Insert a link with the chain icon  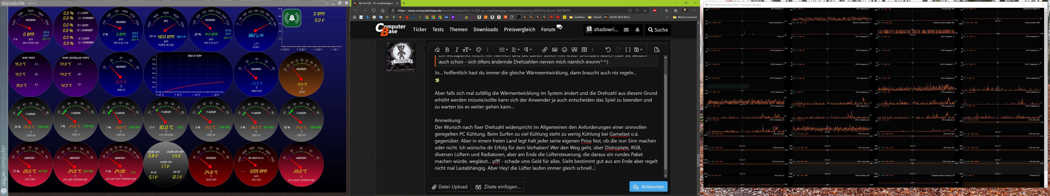pyautogui.click(x=545, y=50)
